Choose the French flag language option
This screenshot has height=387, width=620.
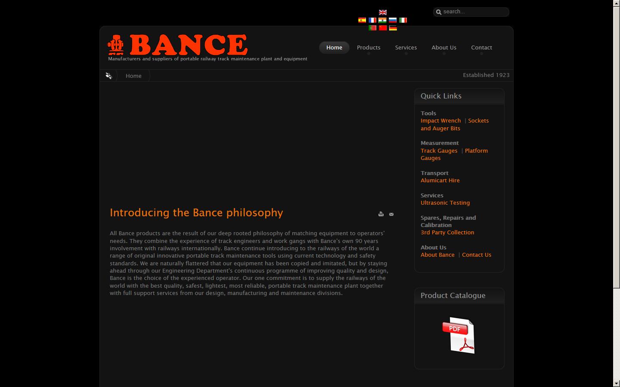coord(372,20)
